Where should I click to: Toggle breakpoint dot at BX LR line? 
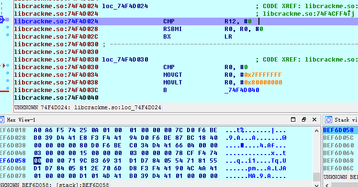click(8, 35)
